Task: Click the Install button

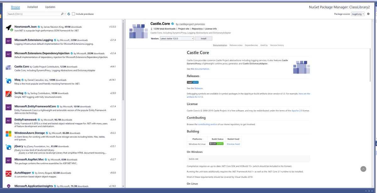Action: (204, 39)
